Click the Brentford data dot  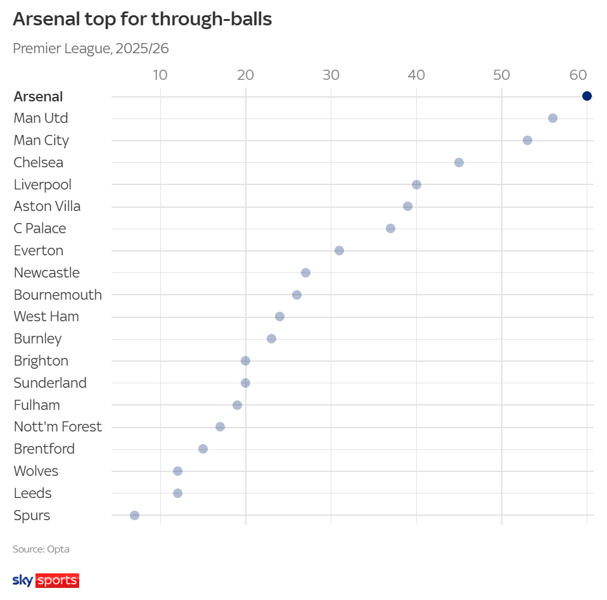[203, 449]
